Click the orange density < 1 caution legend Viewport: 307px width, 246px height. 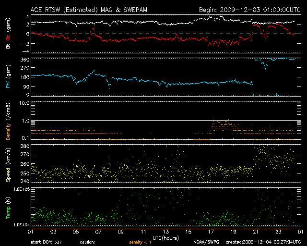[x=140, y=242]
